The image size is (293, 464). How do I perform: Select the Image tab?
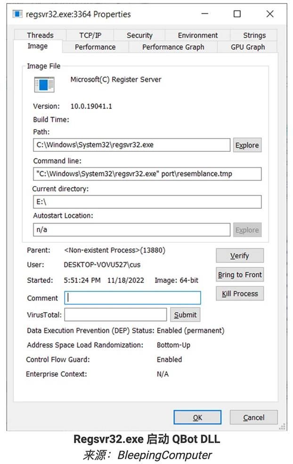coord(38,47)
